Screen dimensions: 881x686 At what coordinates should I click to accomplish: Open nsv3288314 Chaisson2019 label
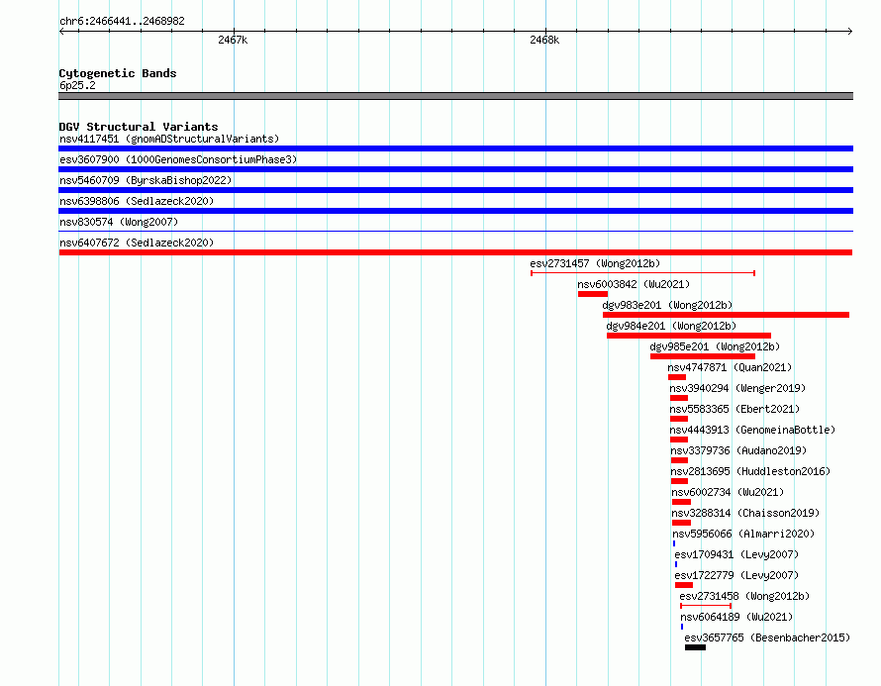tap(745, 513)
